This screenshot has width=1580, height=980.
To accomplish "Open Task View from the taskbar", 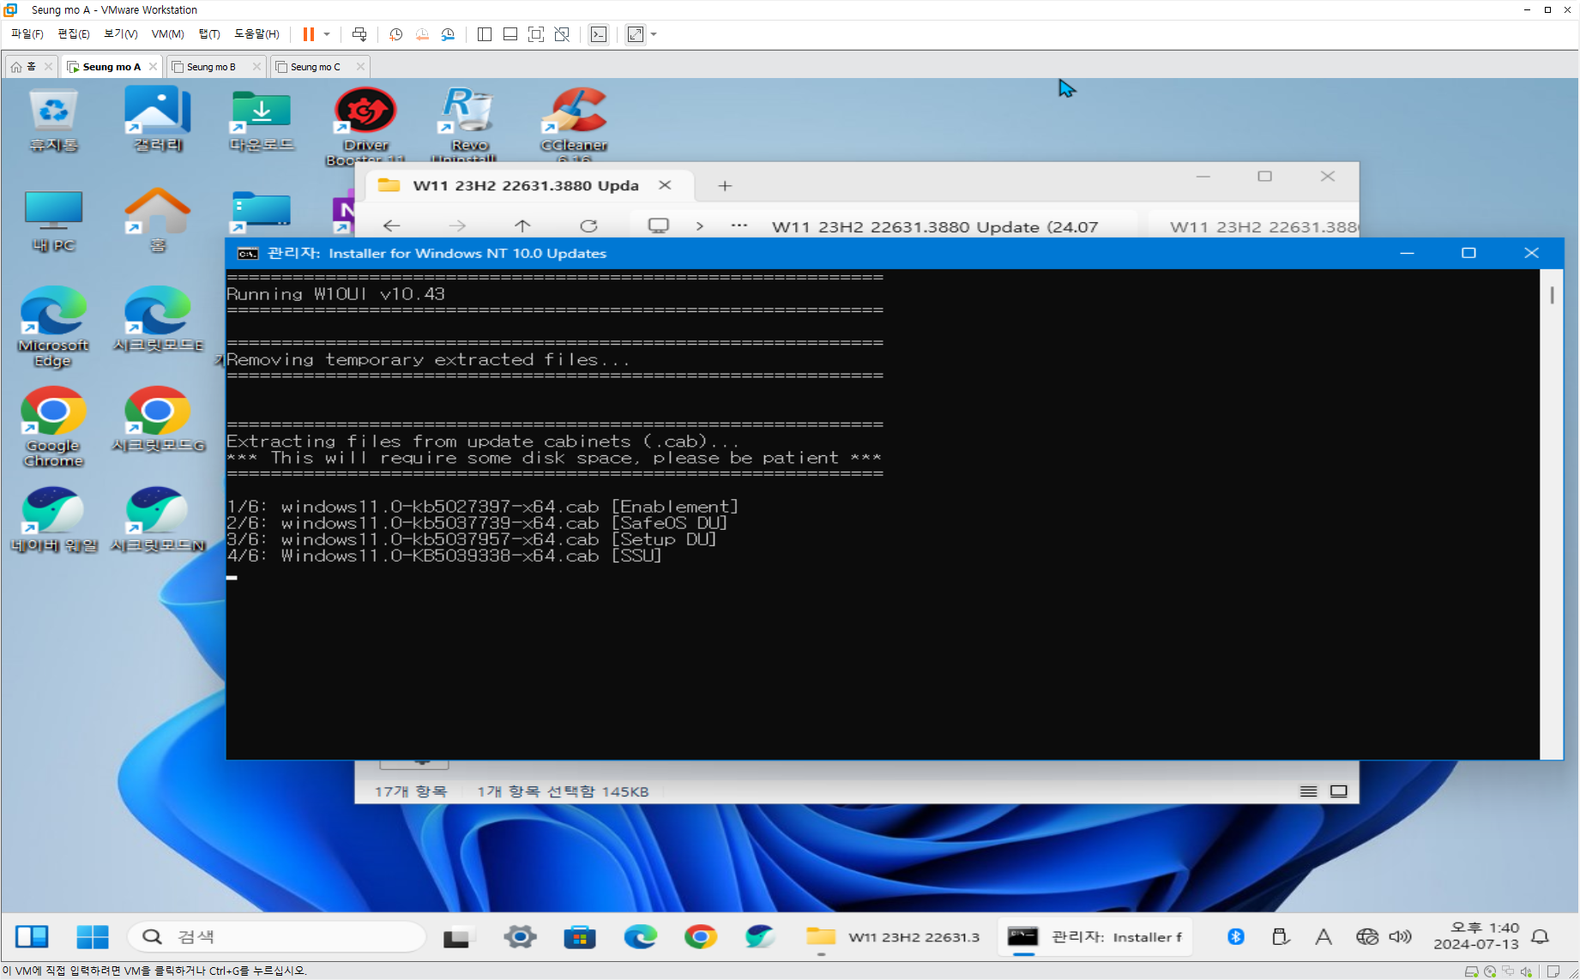I will pos(457,936).
